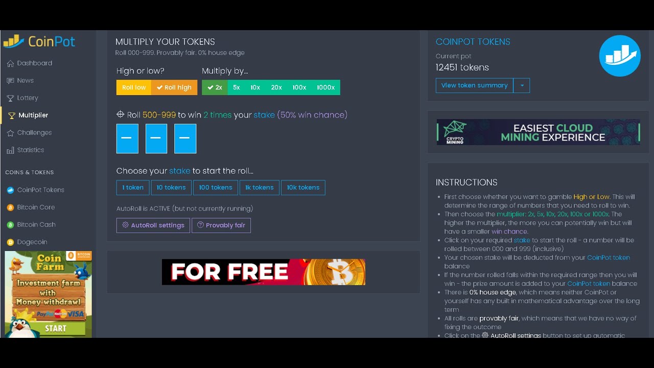Select the 20x multiplier
This screenshot has width=654, height=368.
[x=276, y=87]
